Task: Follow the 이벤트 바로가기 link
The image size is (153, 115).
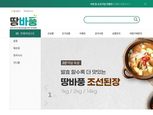Action: tap(122, 4)
